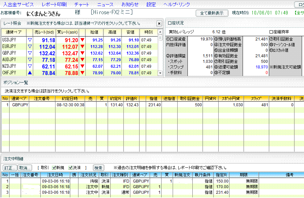This screenshot has height=198, width=304.
Task: Click EURJPY down-arrow bid indicator
Action: (30, 46)
